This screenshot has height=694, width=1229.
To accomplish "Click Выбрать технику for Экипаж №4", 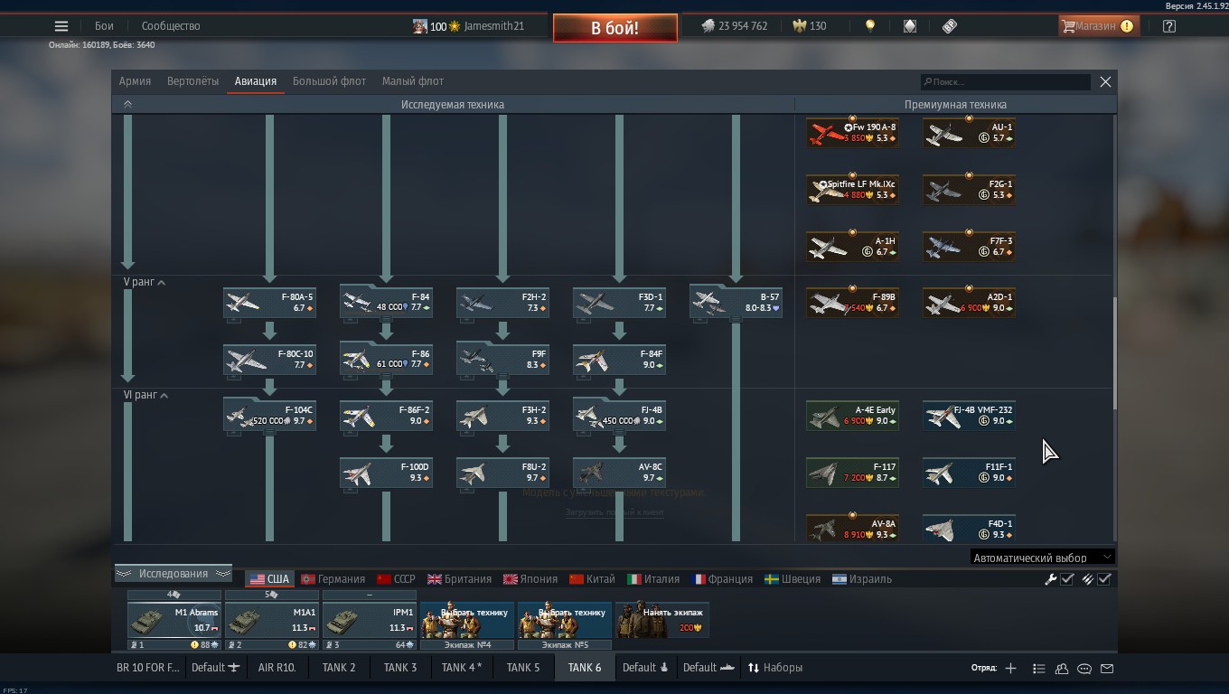I will (467, 620).
